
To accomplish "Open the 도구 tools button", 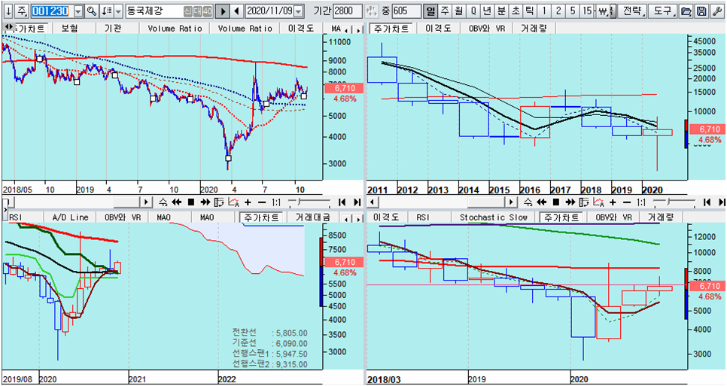I will click(663, 11).
